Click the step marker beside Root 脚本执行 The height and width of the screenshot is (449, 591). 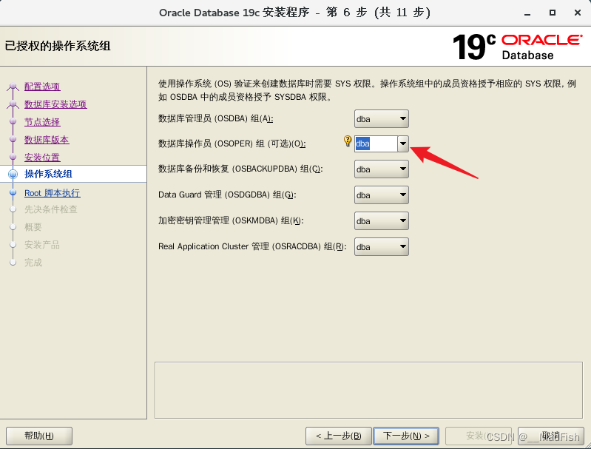(x=13, y=192)
